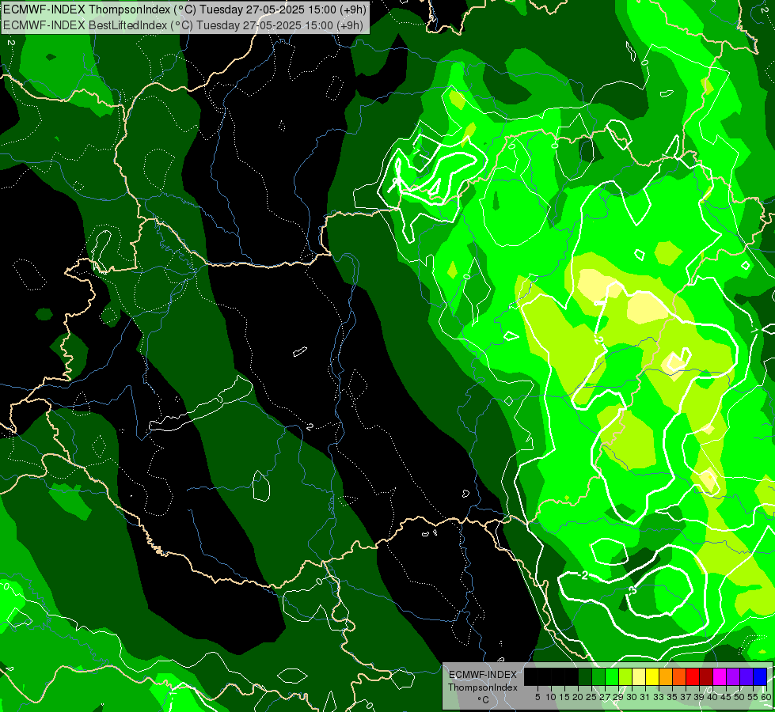This screenshot has height=712, width=775.
Task: Pick the magenta 40-45 legend swatch
Action: (x=720, y=676)
